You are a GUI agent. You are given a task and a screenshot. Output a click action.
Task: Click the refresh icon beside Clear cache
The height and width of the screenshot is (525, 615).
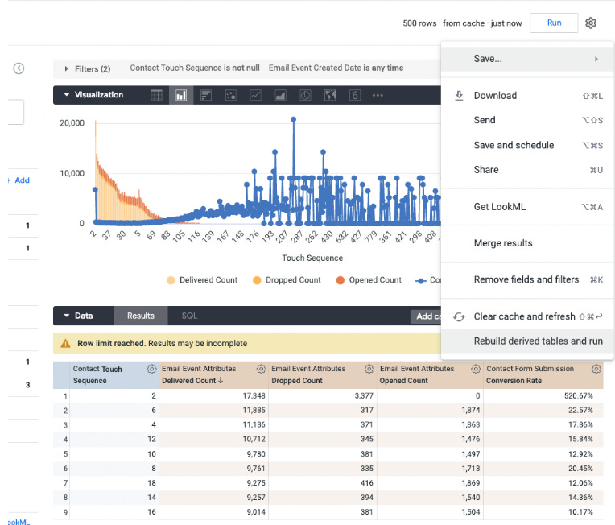click(x=459, y=316)
